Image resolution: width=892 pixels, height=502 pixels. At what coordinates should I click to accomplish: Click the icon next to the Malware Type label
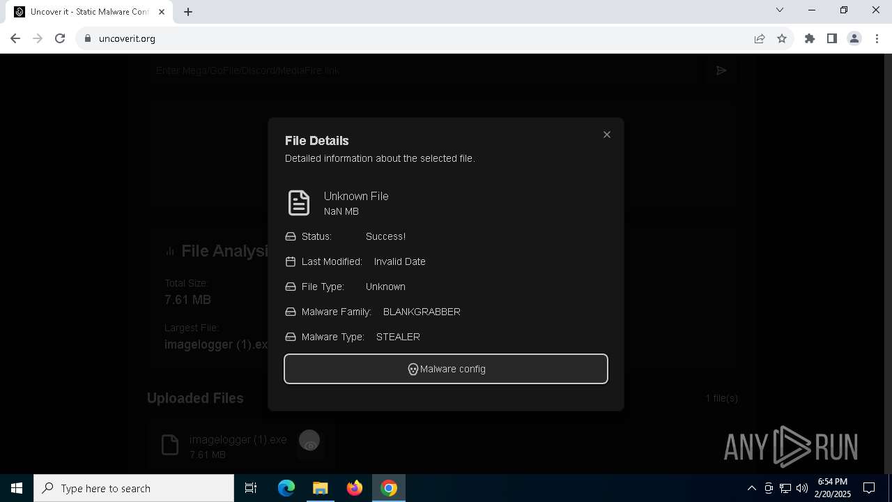(x=291, y=337)
